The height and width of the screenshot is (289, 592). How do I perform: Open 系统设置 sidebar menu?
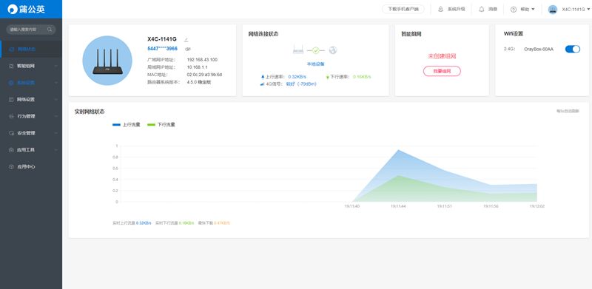click(31, 83)
